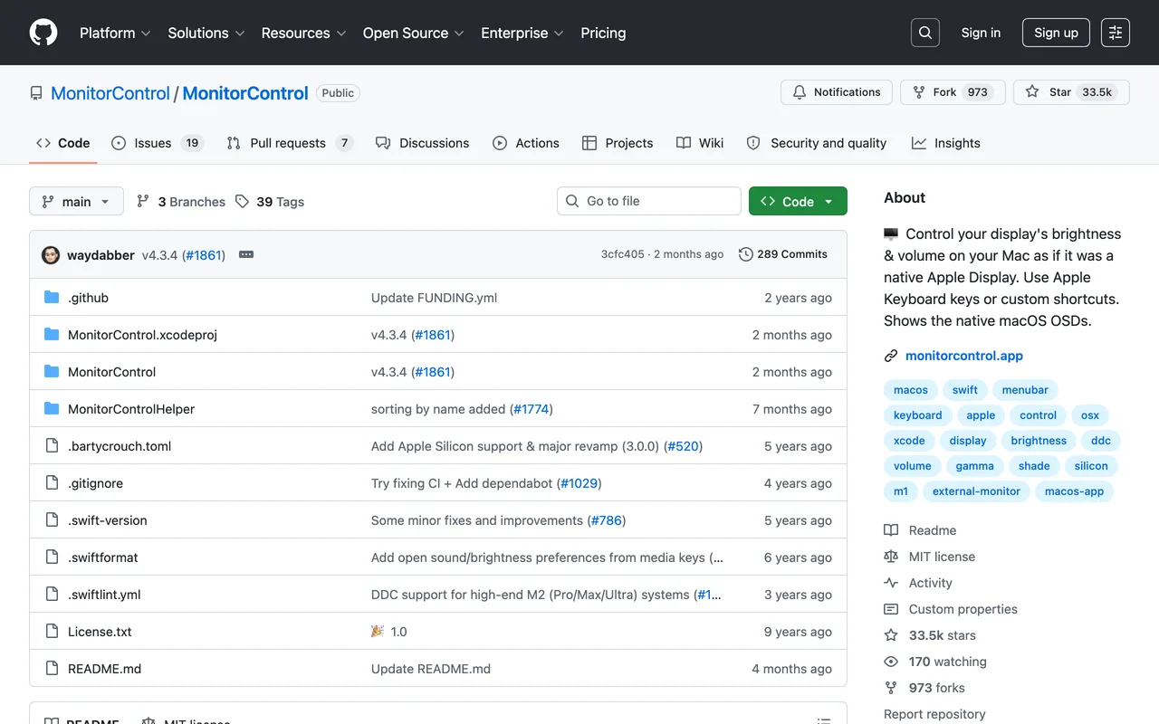The height and width of the screenshot is (724, 1159).
Task: Click the waydabber avatar image
Action: pos(51,255)
